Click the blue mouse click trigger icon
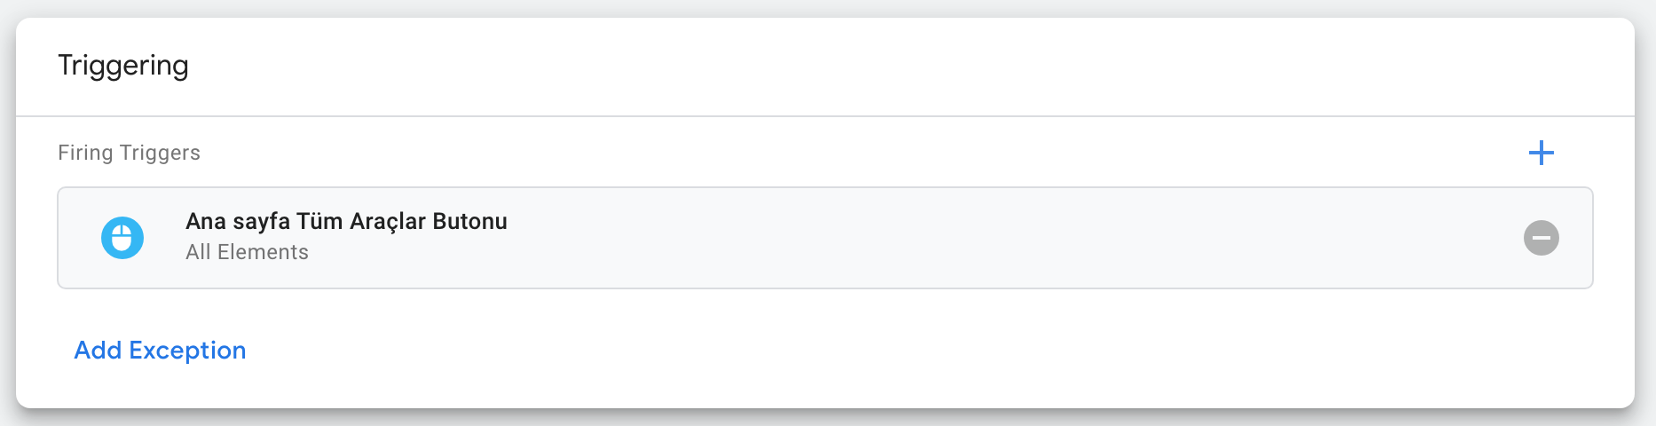The width and height of the screenshot is (1656, 426). point(122,238)
